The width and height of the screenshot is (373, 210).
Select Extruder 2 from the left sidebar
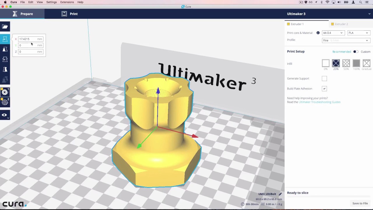point(5,102)
